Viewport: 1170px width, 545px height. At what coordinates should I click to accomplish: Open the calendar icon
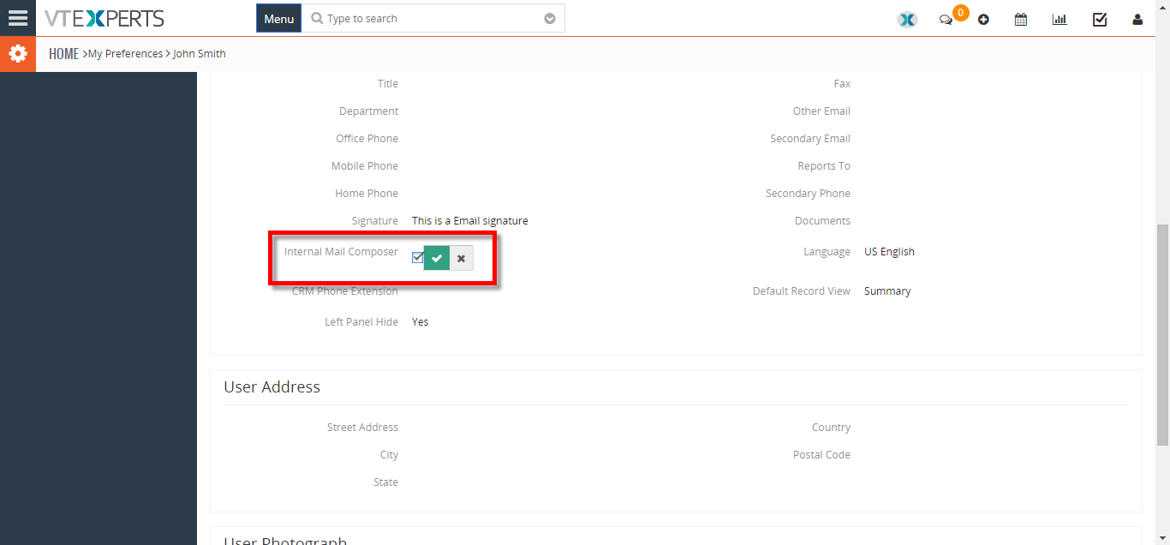pos(1021,19)
